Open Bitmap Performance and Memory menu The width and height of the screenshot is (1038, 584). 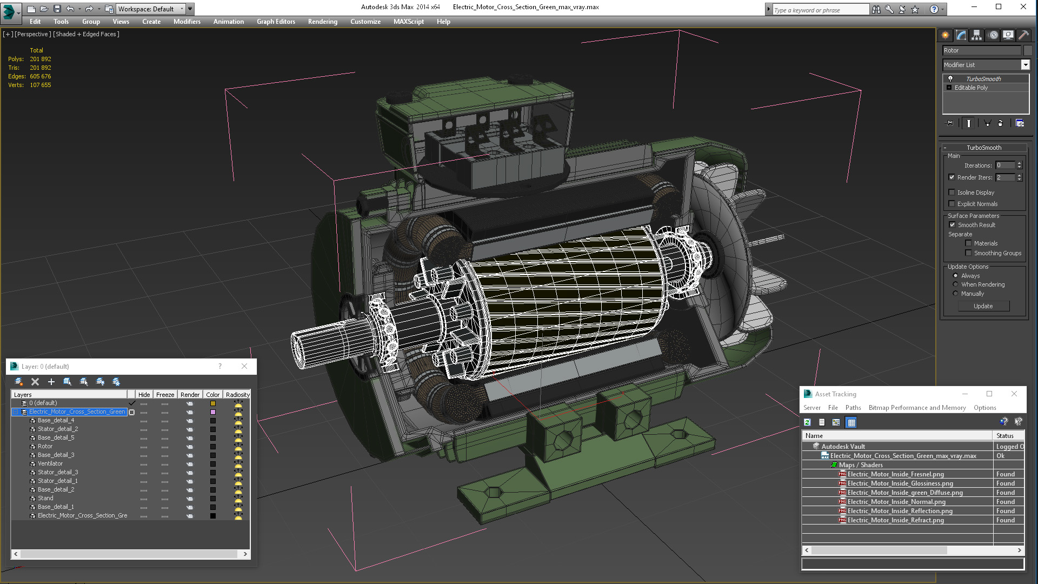tap(917, 408)
